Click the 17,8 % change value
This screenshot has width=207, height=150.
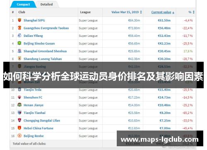pos(188,51)
